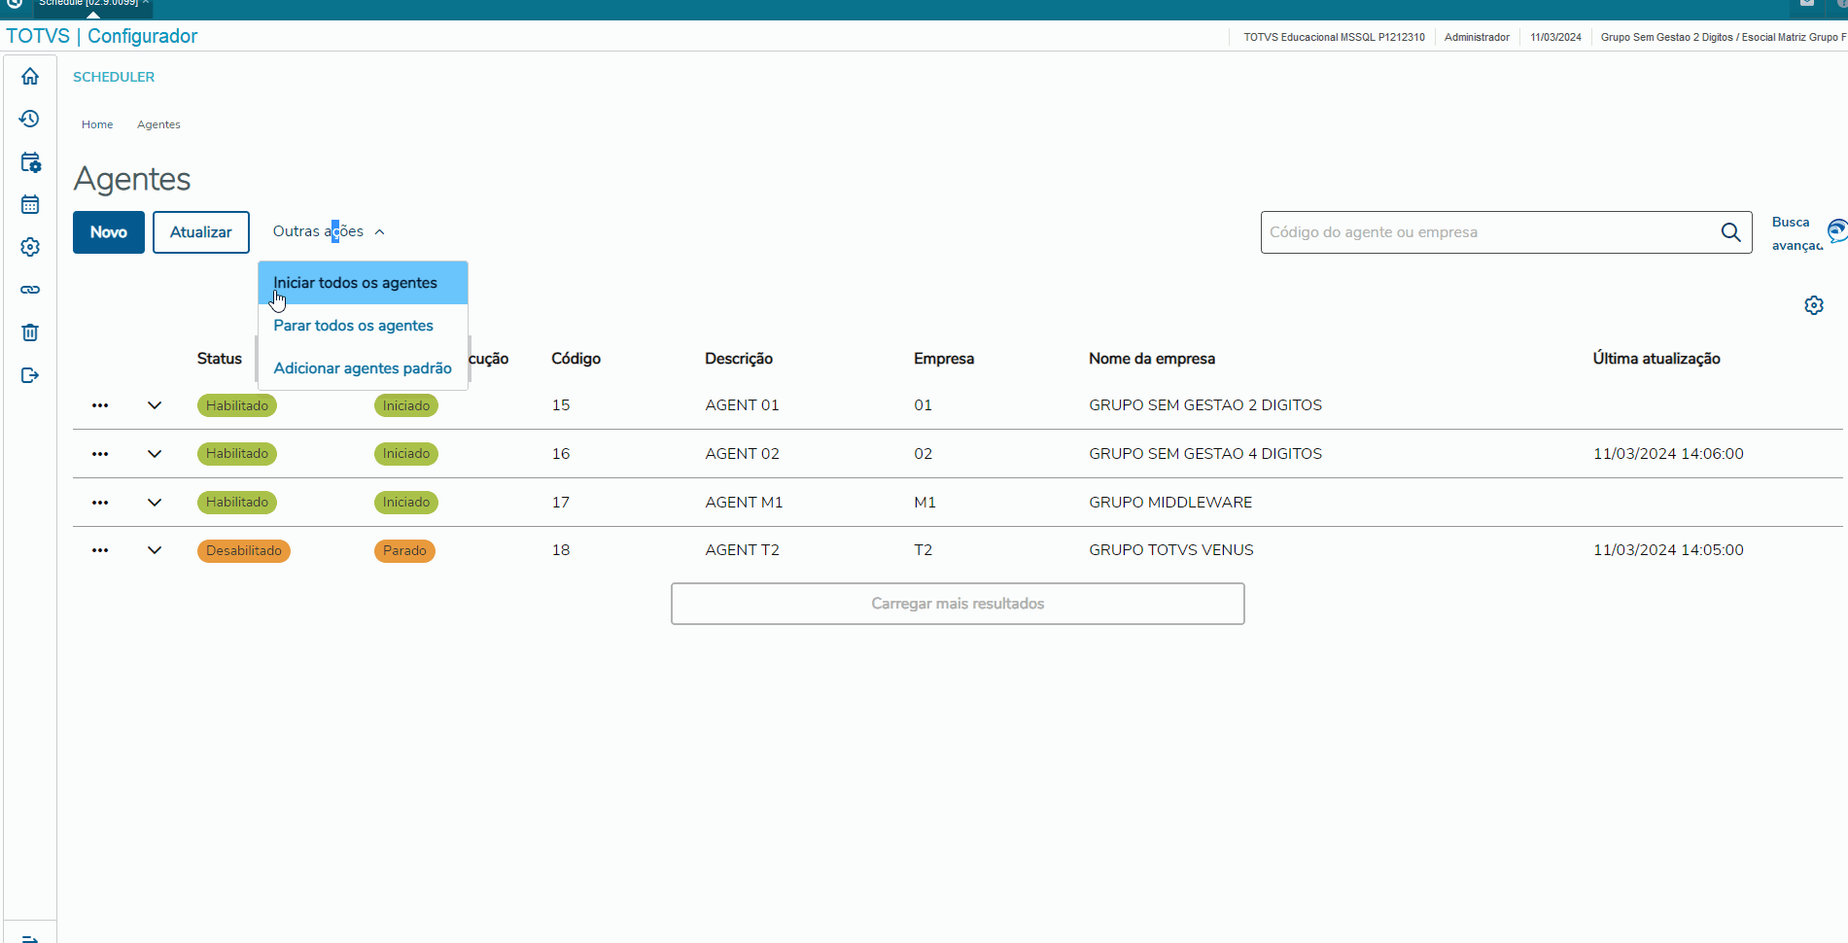Focus the agent code search field
This screenshot has height=943, width=1848.
[1487, 232]
